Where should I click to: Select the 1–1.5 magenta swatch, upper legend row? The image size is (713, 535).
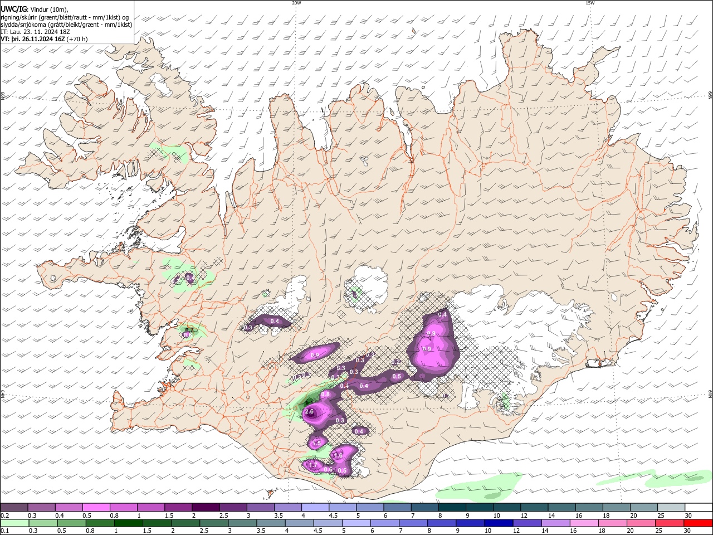pos(151,507)
